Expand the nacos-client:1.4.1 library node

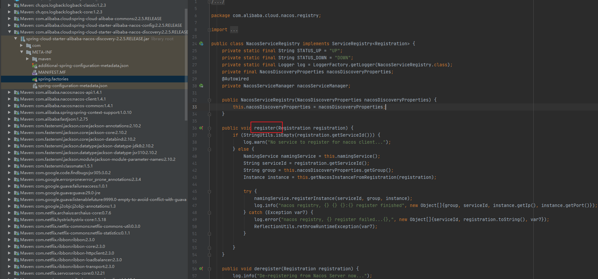(9, 99)
